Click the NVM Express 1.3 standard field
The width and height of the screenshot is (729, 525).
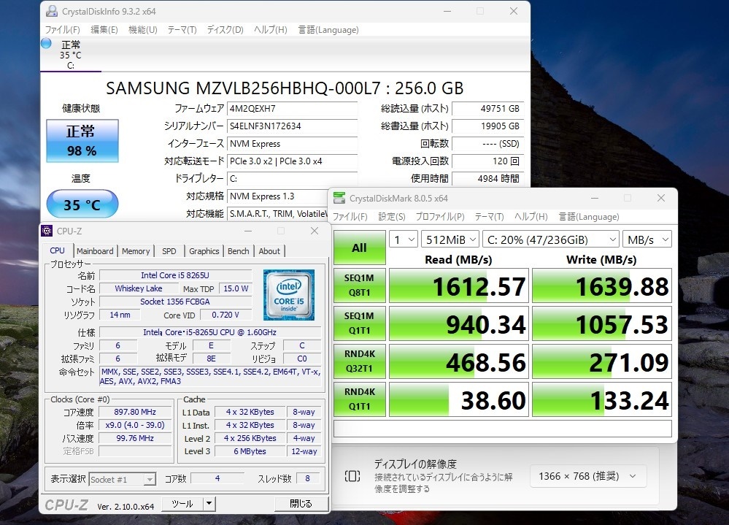[277, 196]
